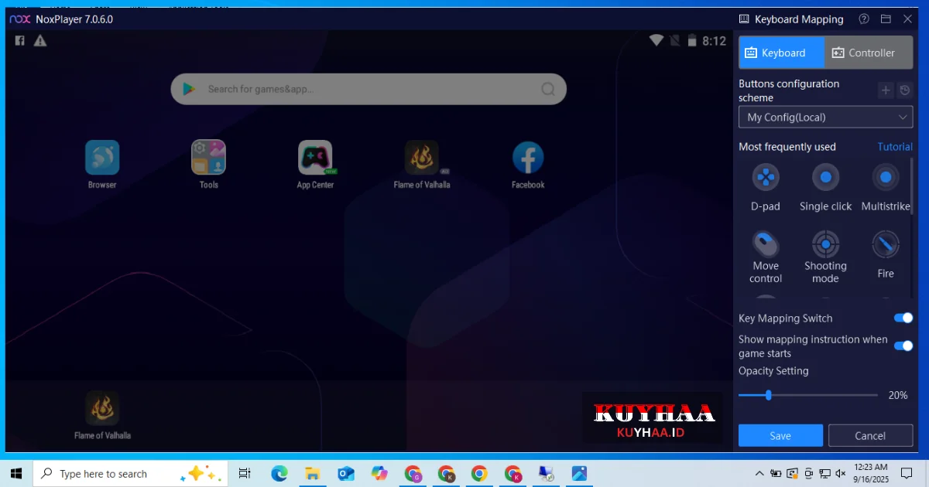
Task: Choose the Multistrike mapping icon
Action: [886, 178]
